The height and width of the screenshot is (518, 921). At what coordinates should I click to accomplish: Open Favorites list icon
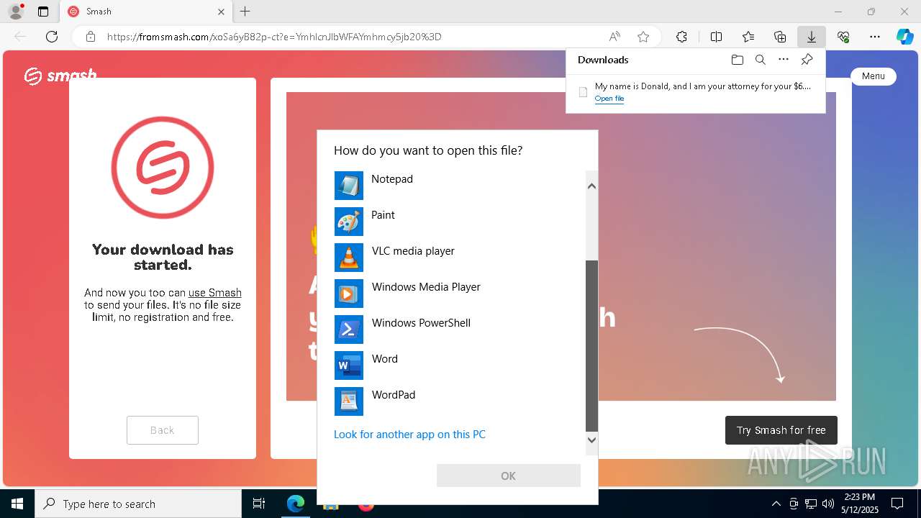(748, 37)
